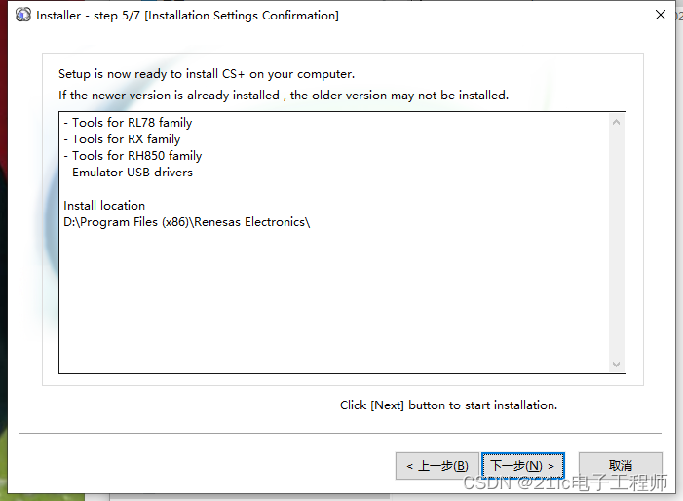Click the Installer step 5/7 title text

pos(187,16)
